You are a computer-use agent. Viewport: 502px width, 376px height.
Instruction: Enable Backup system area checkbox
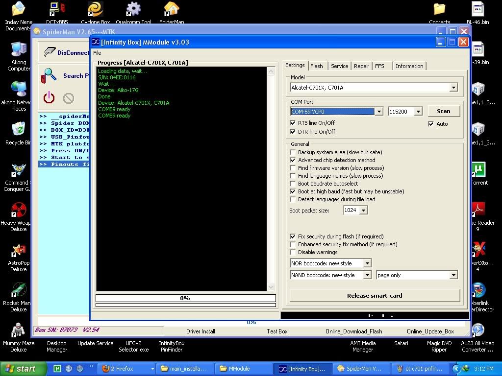[x=293, y=152]
